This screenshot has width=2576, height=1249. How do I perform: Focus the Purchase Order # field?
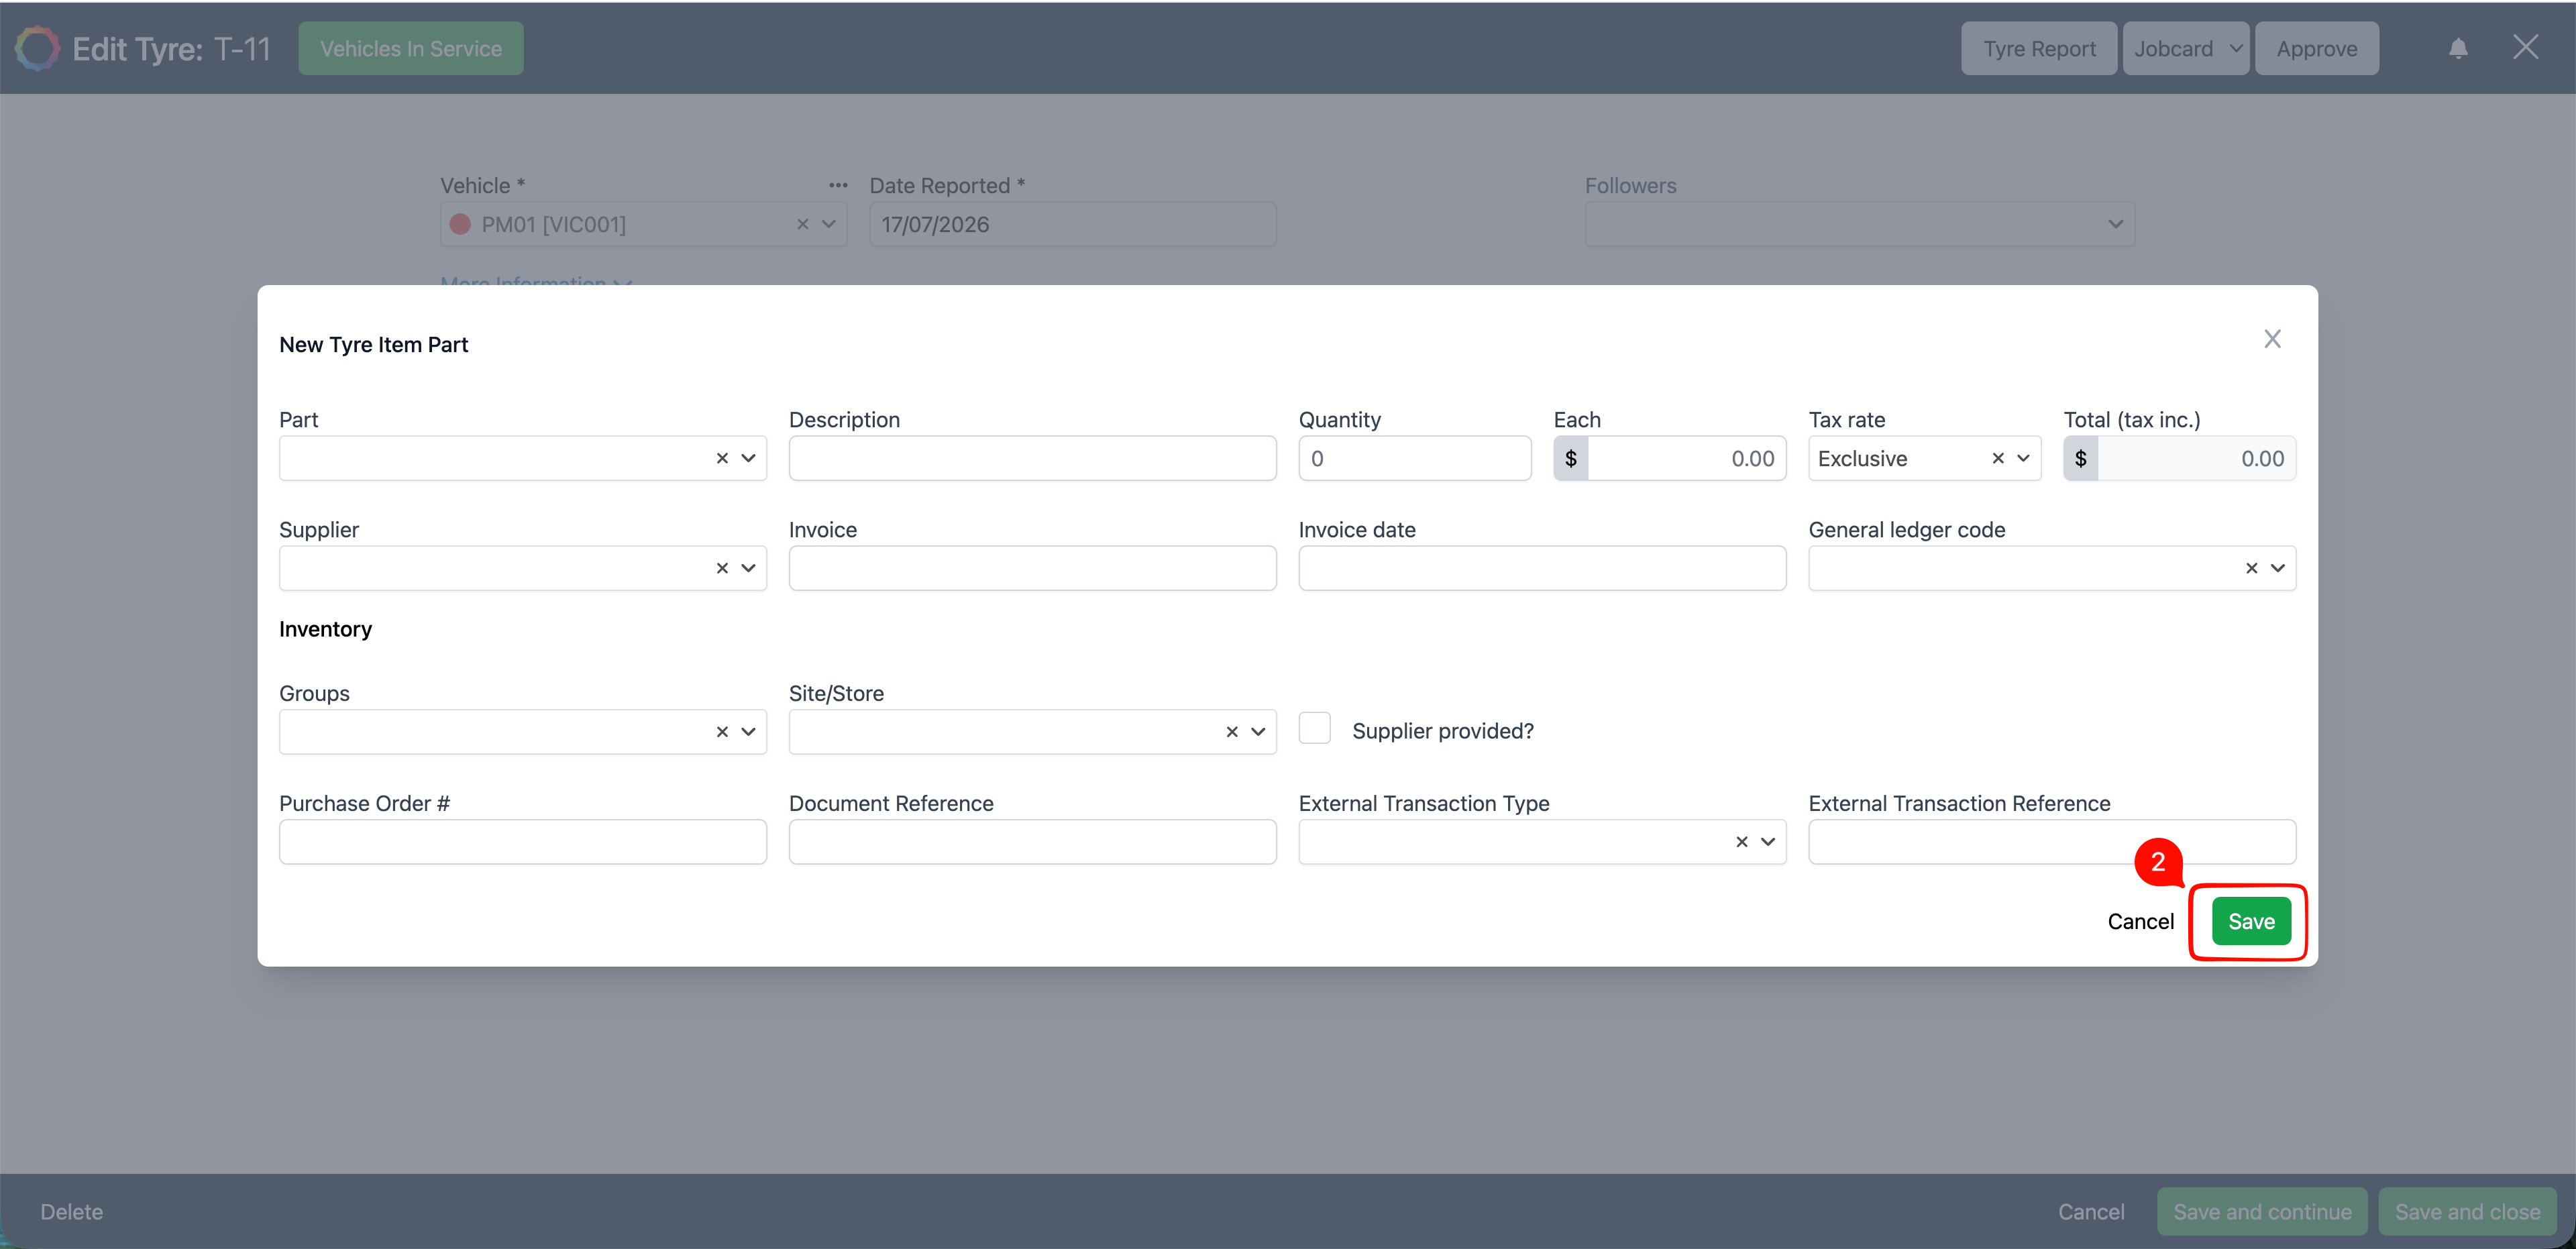pyautogui.click(x=523, y=842)
